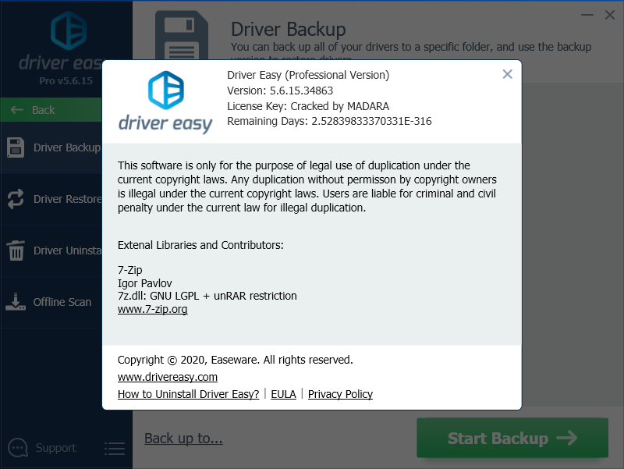Click the 7z.dll GNU LGPL license text
This screenshot has width=624, height=469.
click(207, 296)
